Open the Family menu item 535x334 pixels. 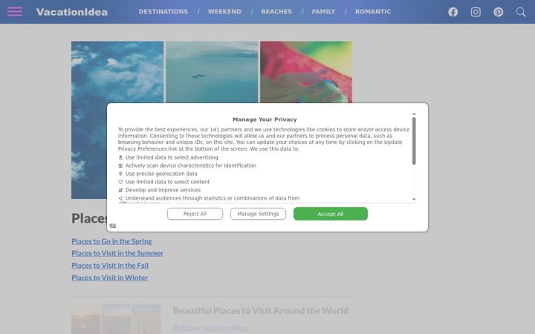[323, 12]
